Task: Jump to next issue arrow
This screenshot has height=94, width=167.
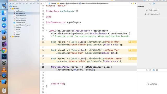Action: [x=135, y=3]
